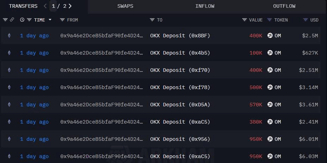The height and width of the screenshot is (163, 327).
Task: Click the 380K value cell
Action: click(x=256, y=122)
